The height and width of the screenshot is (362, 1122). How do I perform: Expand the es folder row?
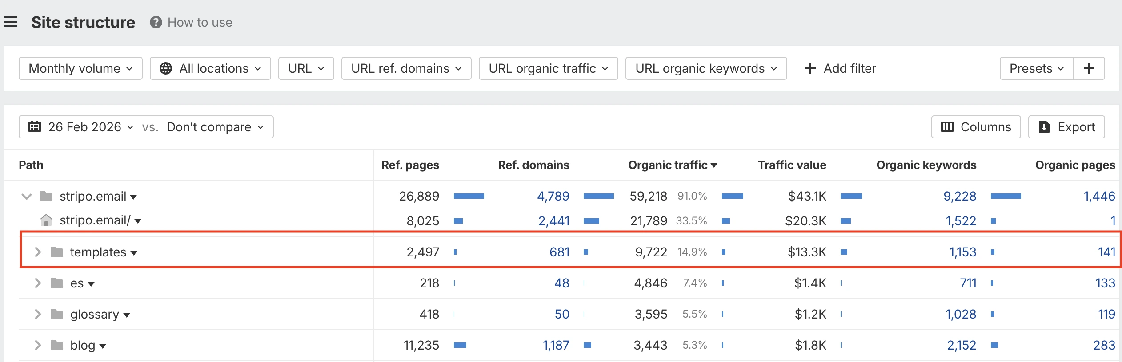click(x=38, y=283)
